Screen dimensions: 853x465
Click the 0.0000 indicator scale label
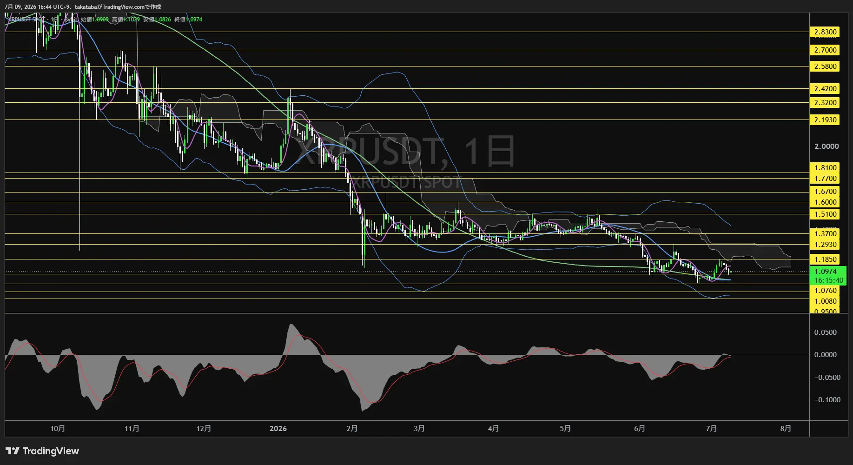pos(825,354)
